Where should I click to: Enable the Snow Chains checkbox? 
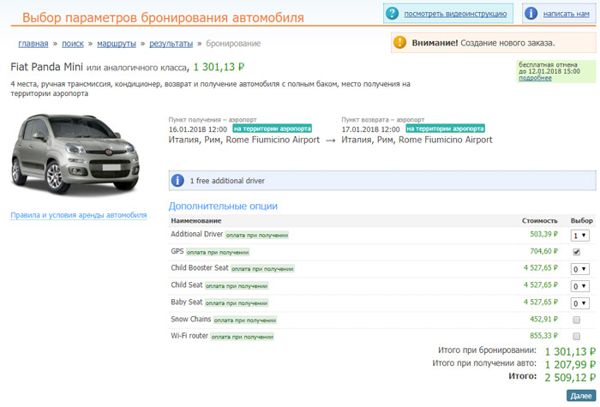click(576, 320)
